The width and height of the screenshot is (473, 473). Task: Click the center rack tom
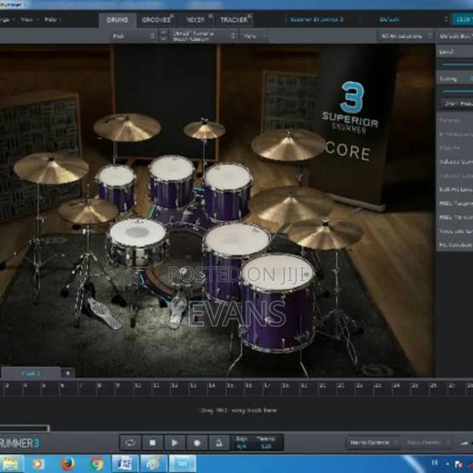coord(172,181)
